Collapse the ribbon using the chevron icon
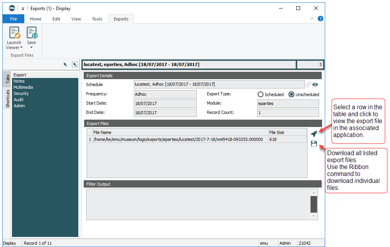Viewport: 390px width, 247px height. (x=312, y=18)
